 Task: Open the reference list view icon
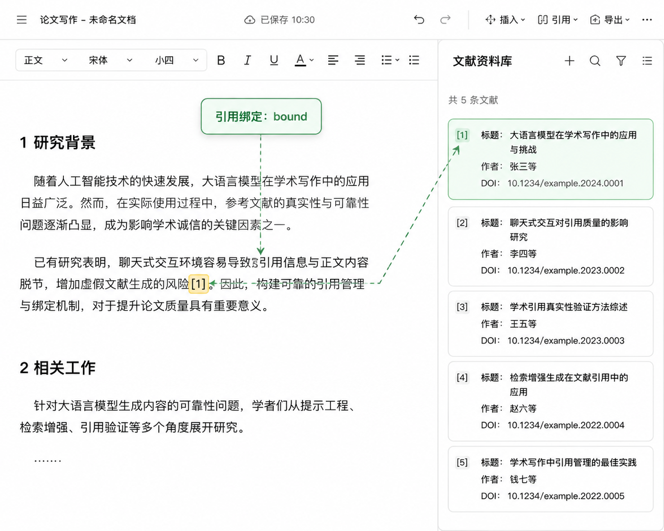coord(647,61)
